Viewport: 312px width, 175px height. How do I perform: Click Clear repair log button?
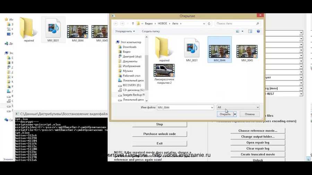pos(258,149)
